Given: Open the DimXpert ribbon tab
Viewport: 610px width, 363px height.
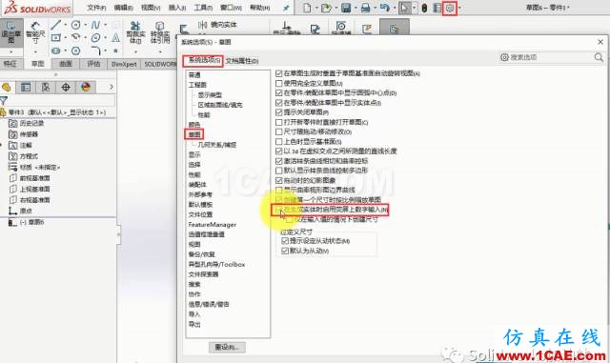Looking at the screenshot, I should [124, 64].
